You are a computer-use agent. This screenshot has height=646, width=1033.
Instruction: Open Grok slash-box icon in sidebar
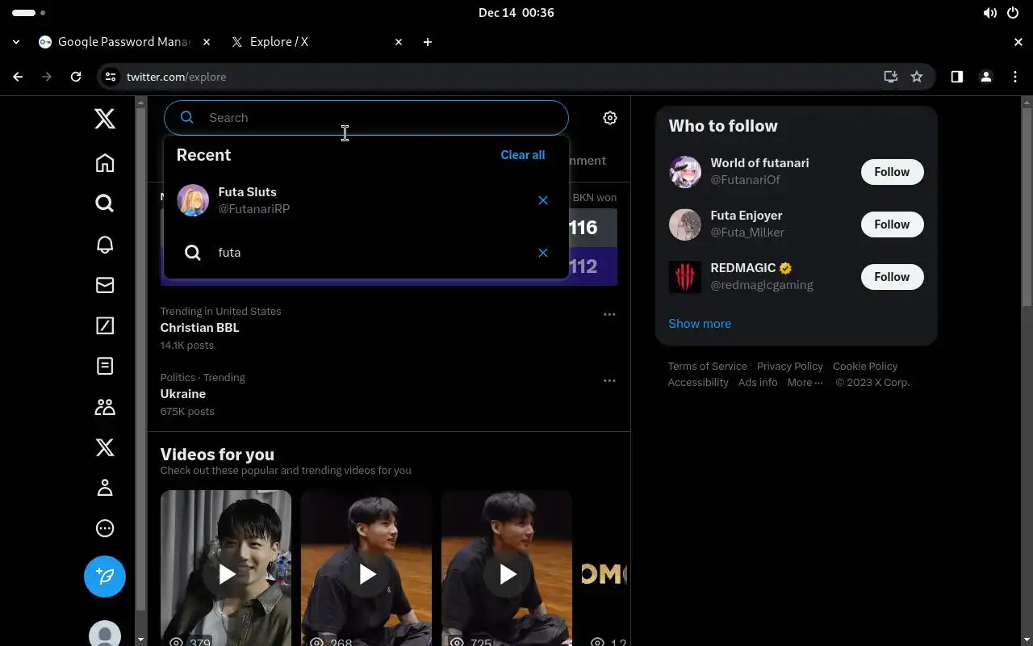coord(105,325)
